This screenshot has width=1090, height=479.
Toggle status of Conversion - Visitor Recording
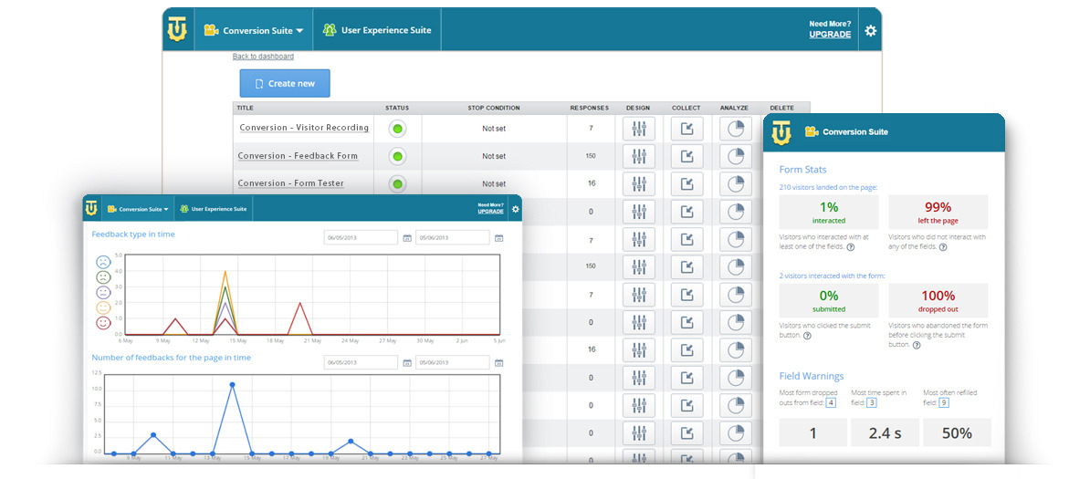tap(397, 129)
